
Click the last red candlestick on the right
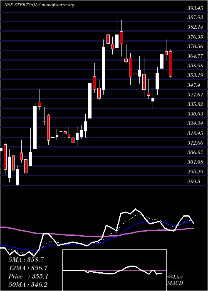pyautogui.click(x=171, y=64)
